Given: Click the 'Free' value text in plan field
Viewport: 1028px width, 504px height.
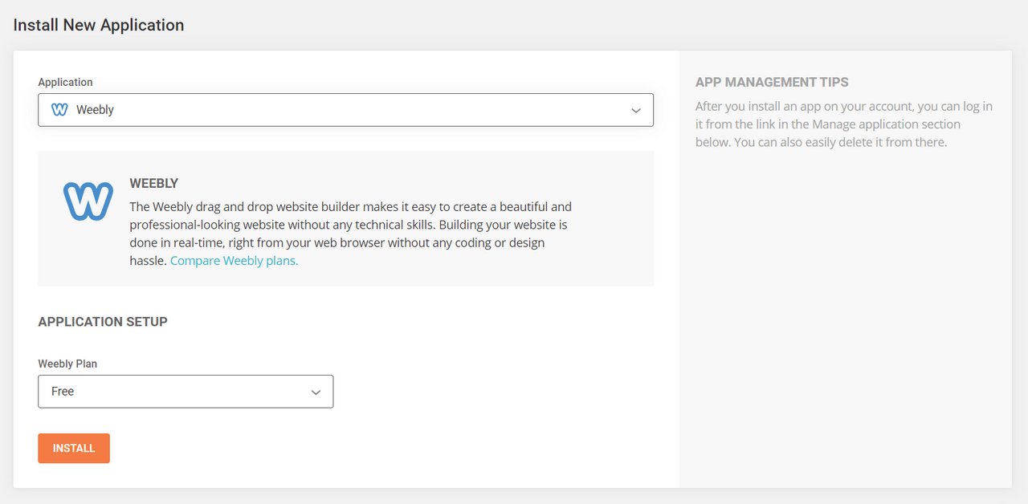Looking at the screenshot, I should click(63, 392).
